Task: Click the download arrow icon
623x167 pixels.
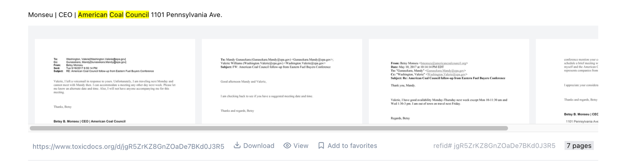Action: pyautogui.click(x=237, y=145)
